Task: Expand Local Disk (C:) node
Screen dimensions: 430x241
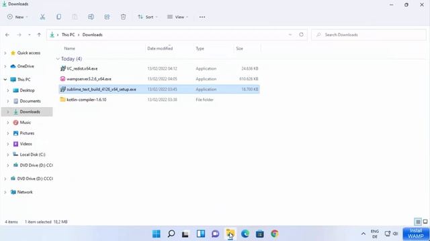Action: click(x=8, y=155)
